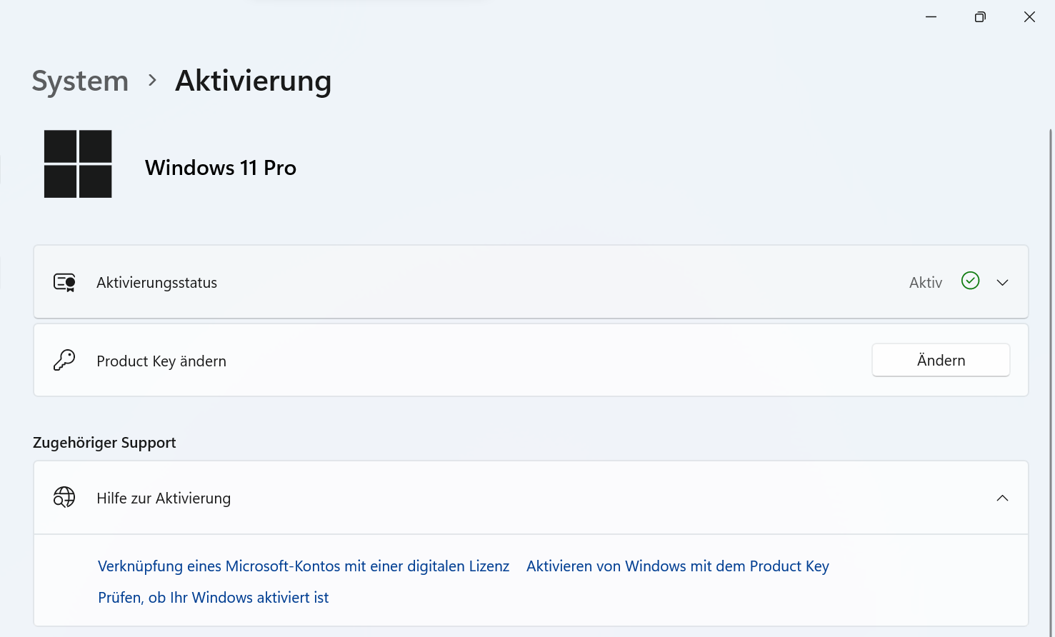This screenshot has height=637, width=1055.
Task: Close the Settings window
Action: [x=1029, y=17]
